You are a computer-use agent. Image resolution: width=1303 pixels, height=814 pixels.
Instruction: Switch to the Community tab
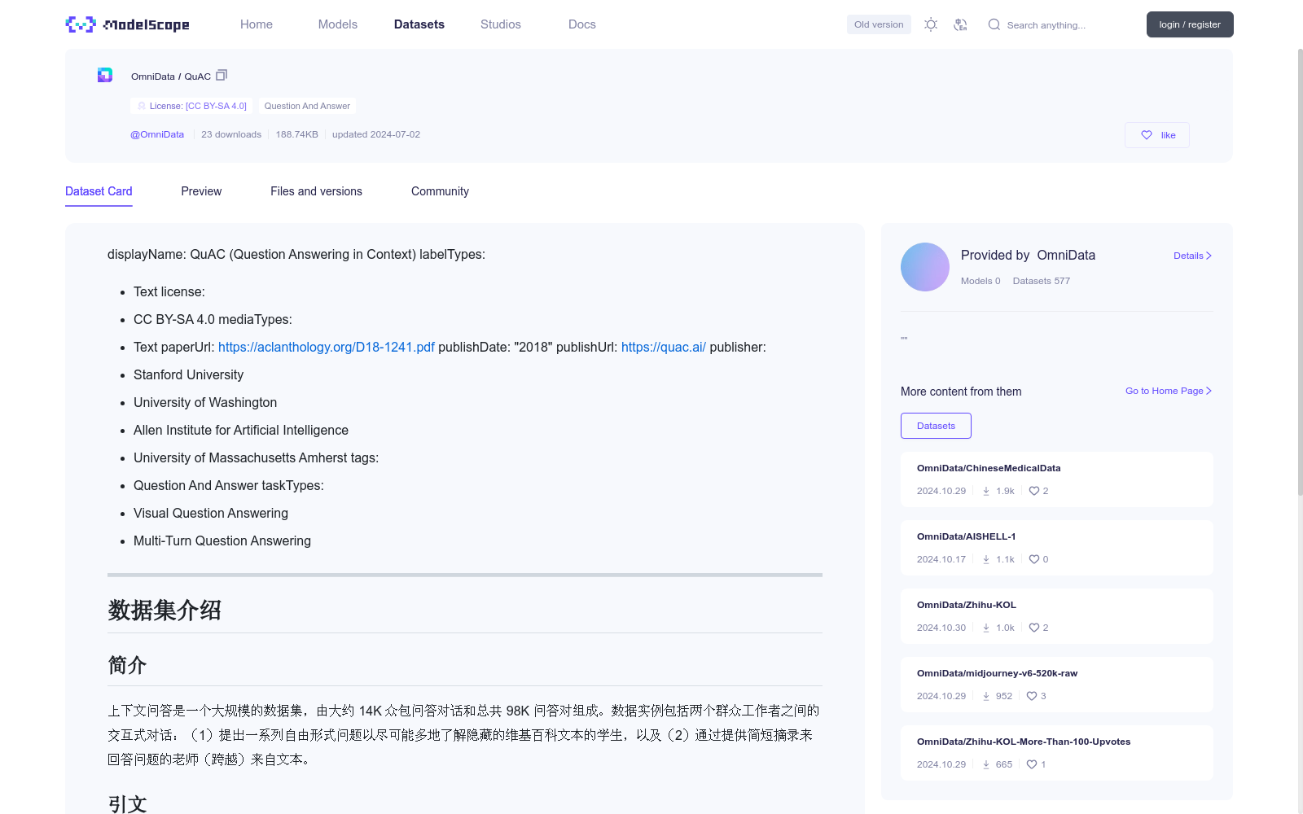[x=440, y=191]
